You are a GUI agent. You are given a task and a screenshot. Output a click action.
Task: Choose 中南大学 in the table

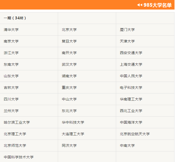(x=127, y=146)
